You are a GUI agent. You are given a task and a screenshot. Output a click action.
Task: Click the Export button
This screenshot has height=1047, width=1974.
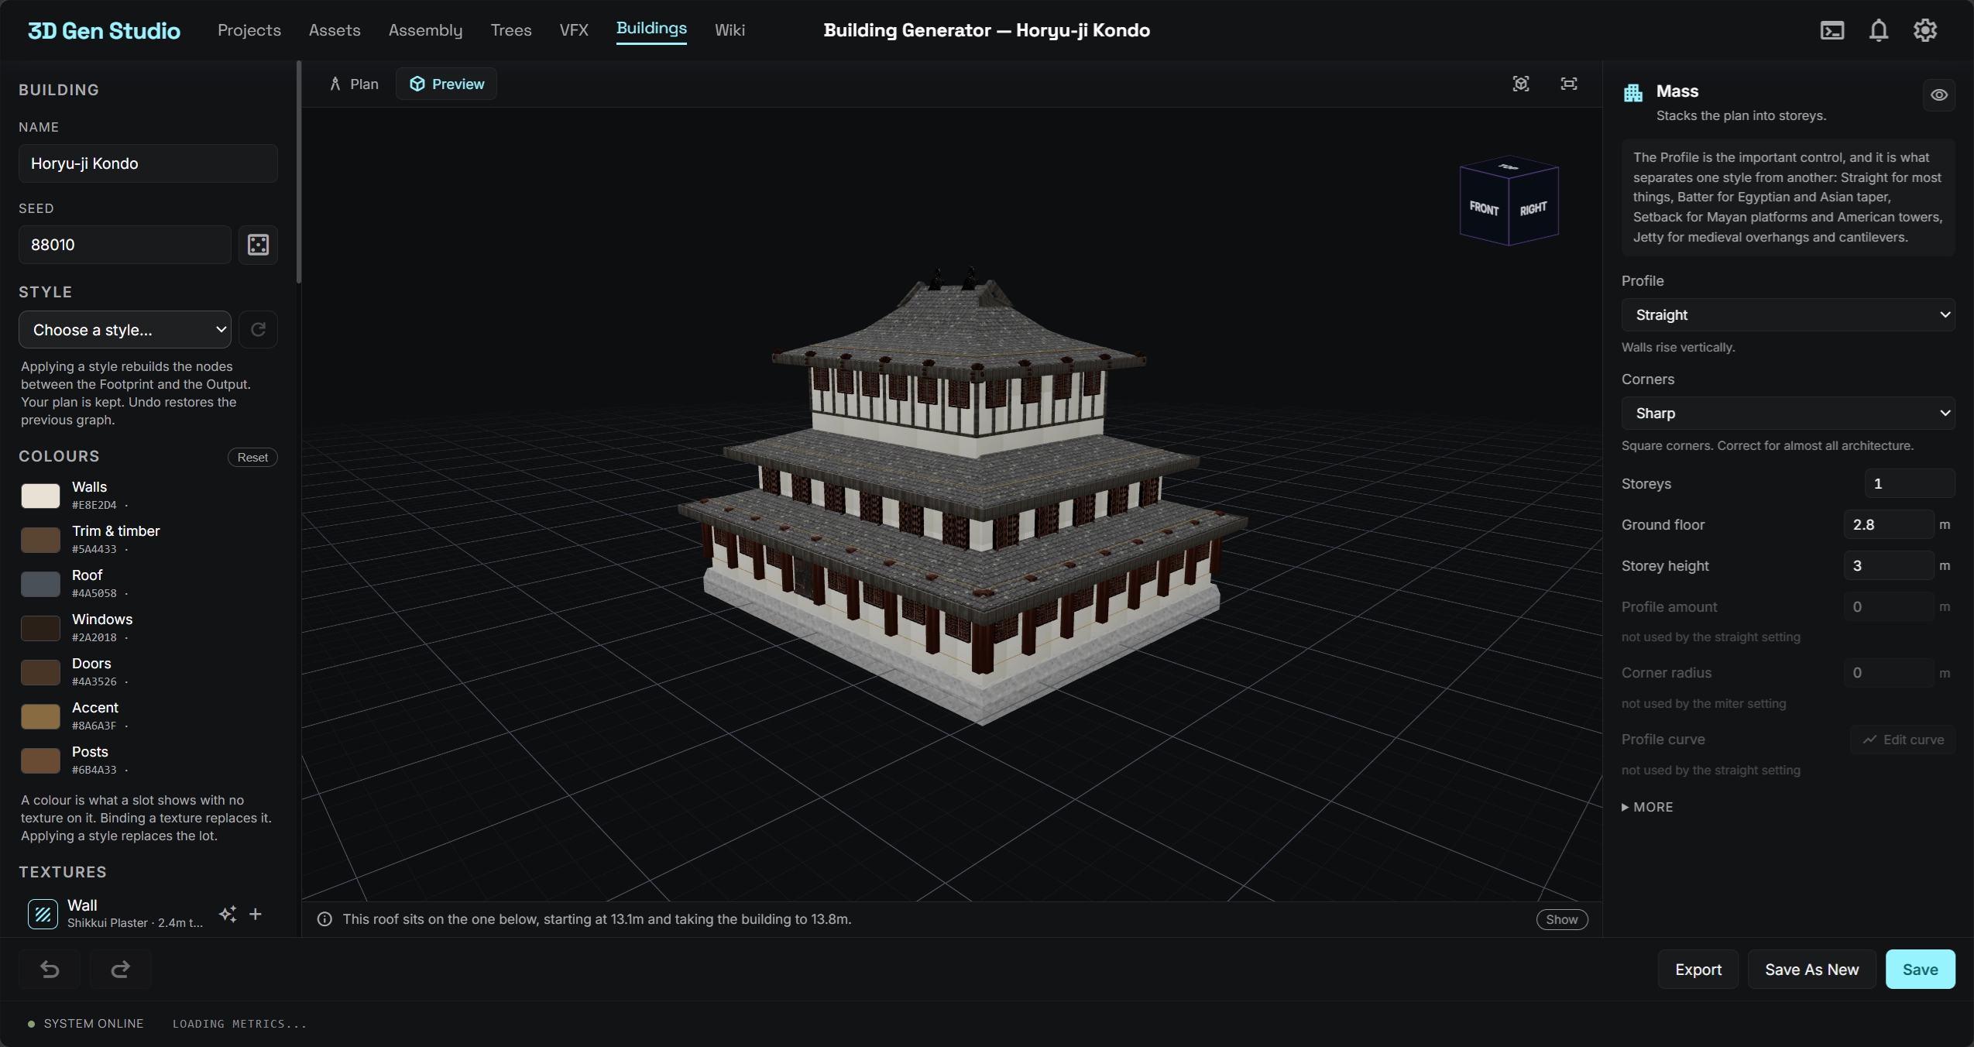tap(1698, 970)
